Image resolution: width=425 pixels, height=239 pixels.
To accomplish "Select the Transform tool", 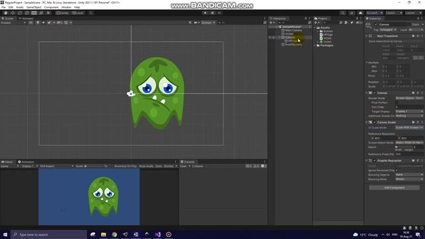I will 41,13.
